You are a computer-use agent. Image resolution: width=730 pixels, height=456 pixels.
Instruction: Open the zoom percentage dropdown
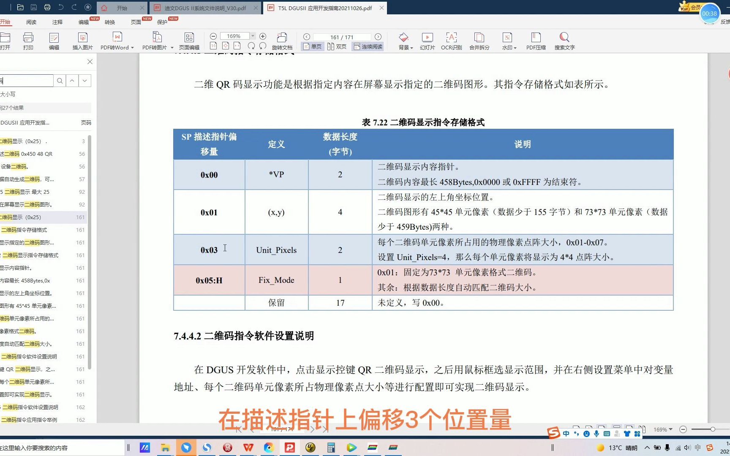(253, 36)
